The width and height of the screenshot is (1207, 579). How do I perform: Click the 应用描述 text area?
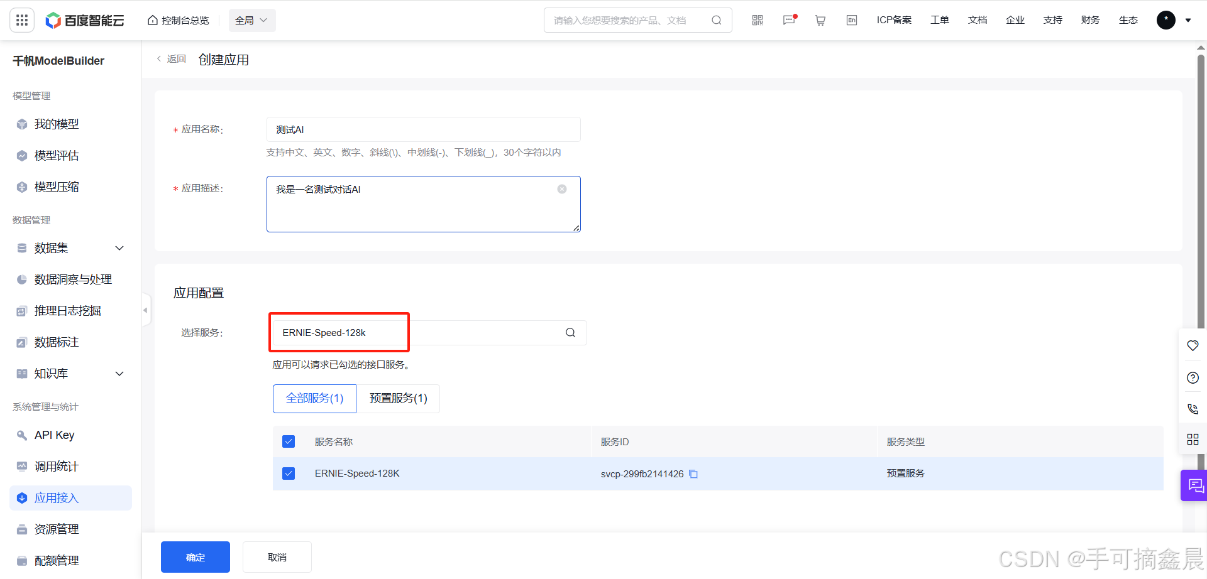click(423, 204)
